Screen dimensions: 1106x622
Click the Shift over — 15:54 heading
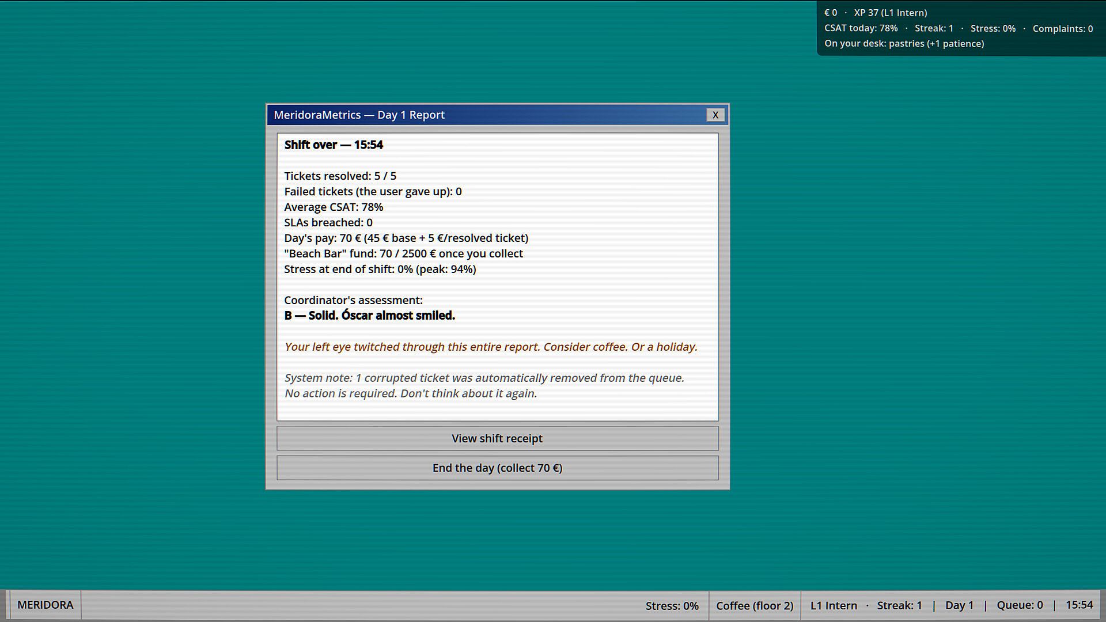coord(334,145)
